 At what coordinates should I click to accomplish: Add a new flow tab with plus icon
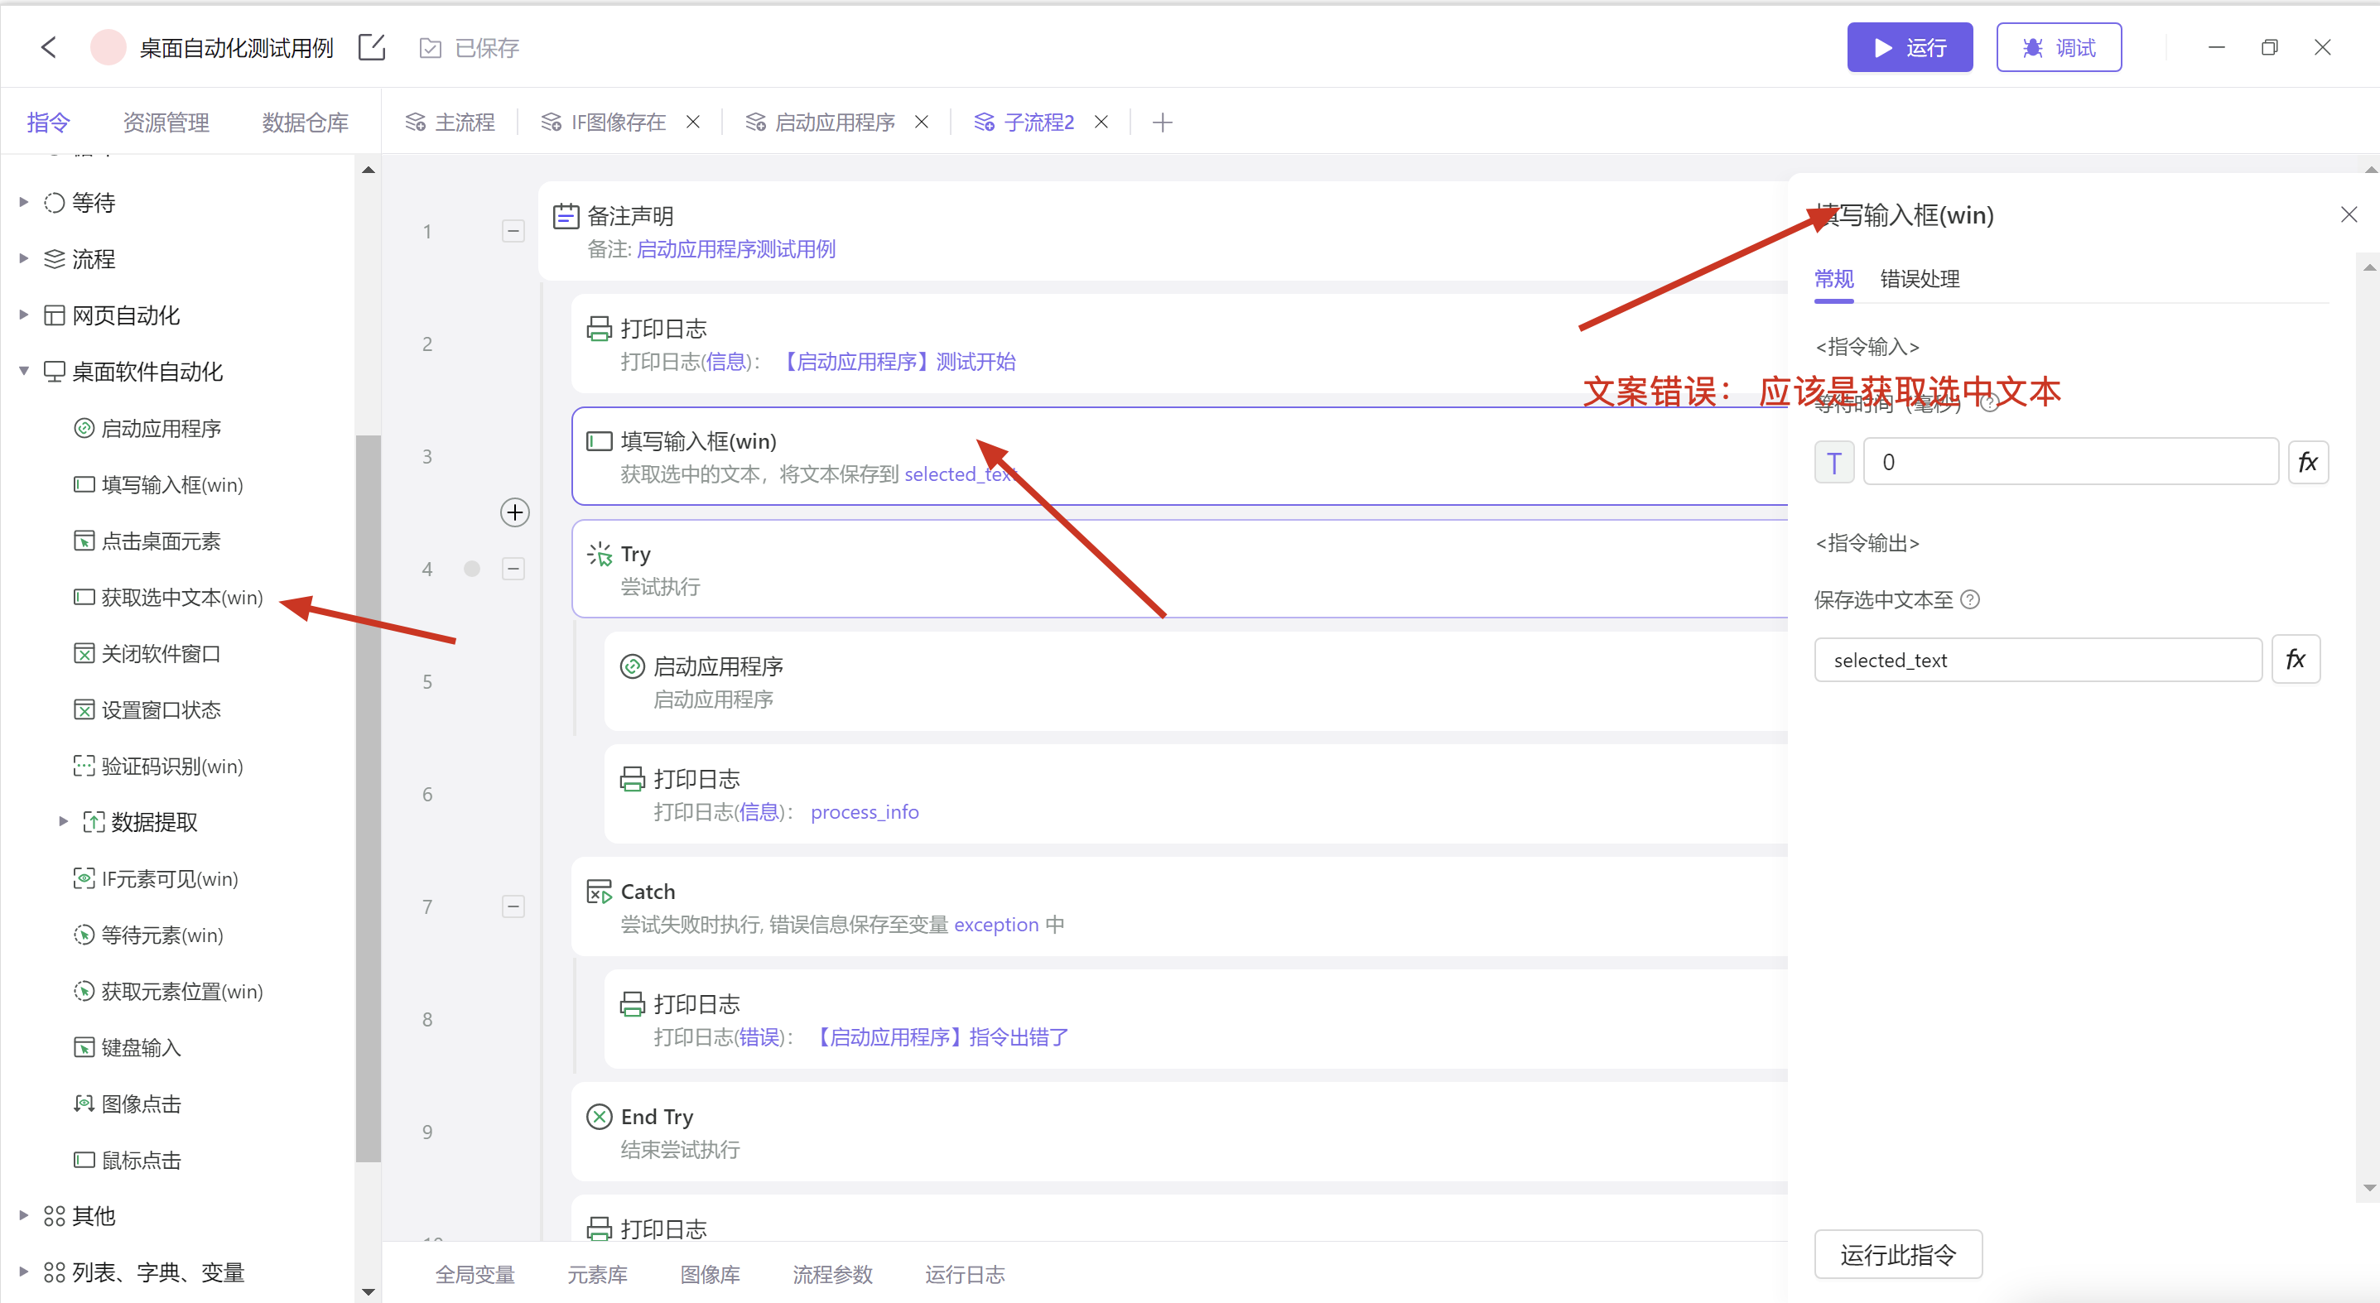click(x=1163, y=122)
